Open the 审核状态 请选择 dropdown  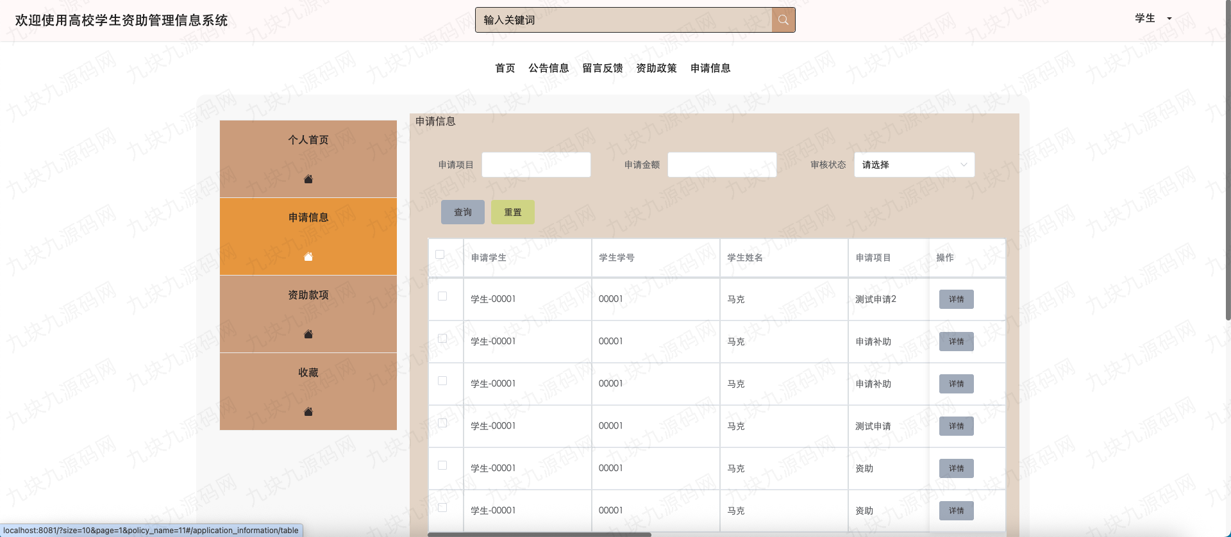(914, 165)
